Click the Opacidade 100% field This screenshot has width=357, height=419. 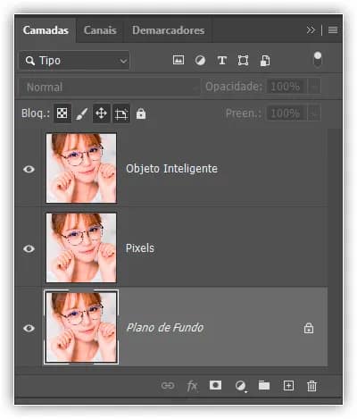pyautogui.click(x=286, y=87)
